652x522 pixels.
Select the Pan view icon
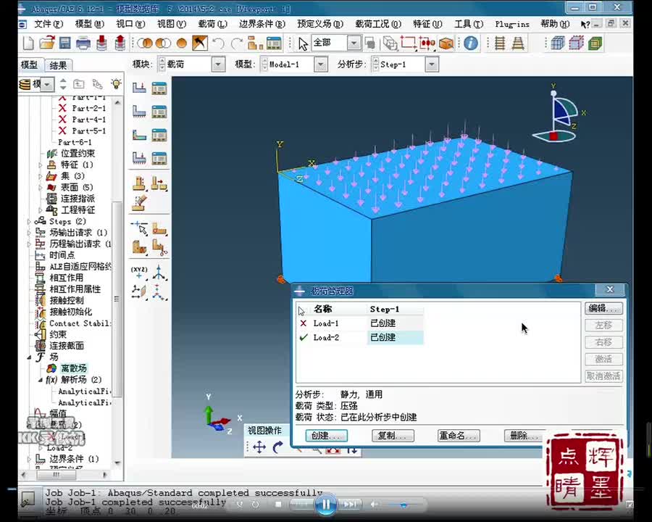pyautogui.click(x=259, y=447)
